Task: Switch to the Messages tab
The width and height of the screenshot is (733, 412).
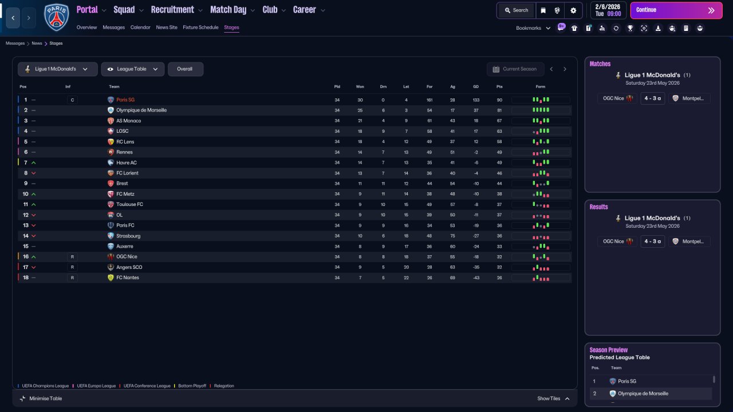Action: click(x=113, y=27)
